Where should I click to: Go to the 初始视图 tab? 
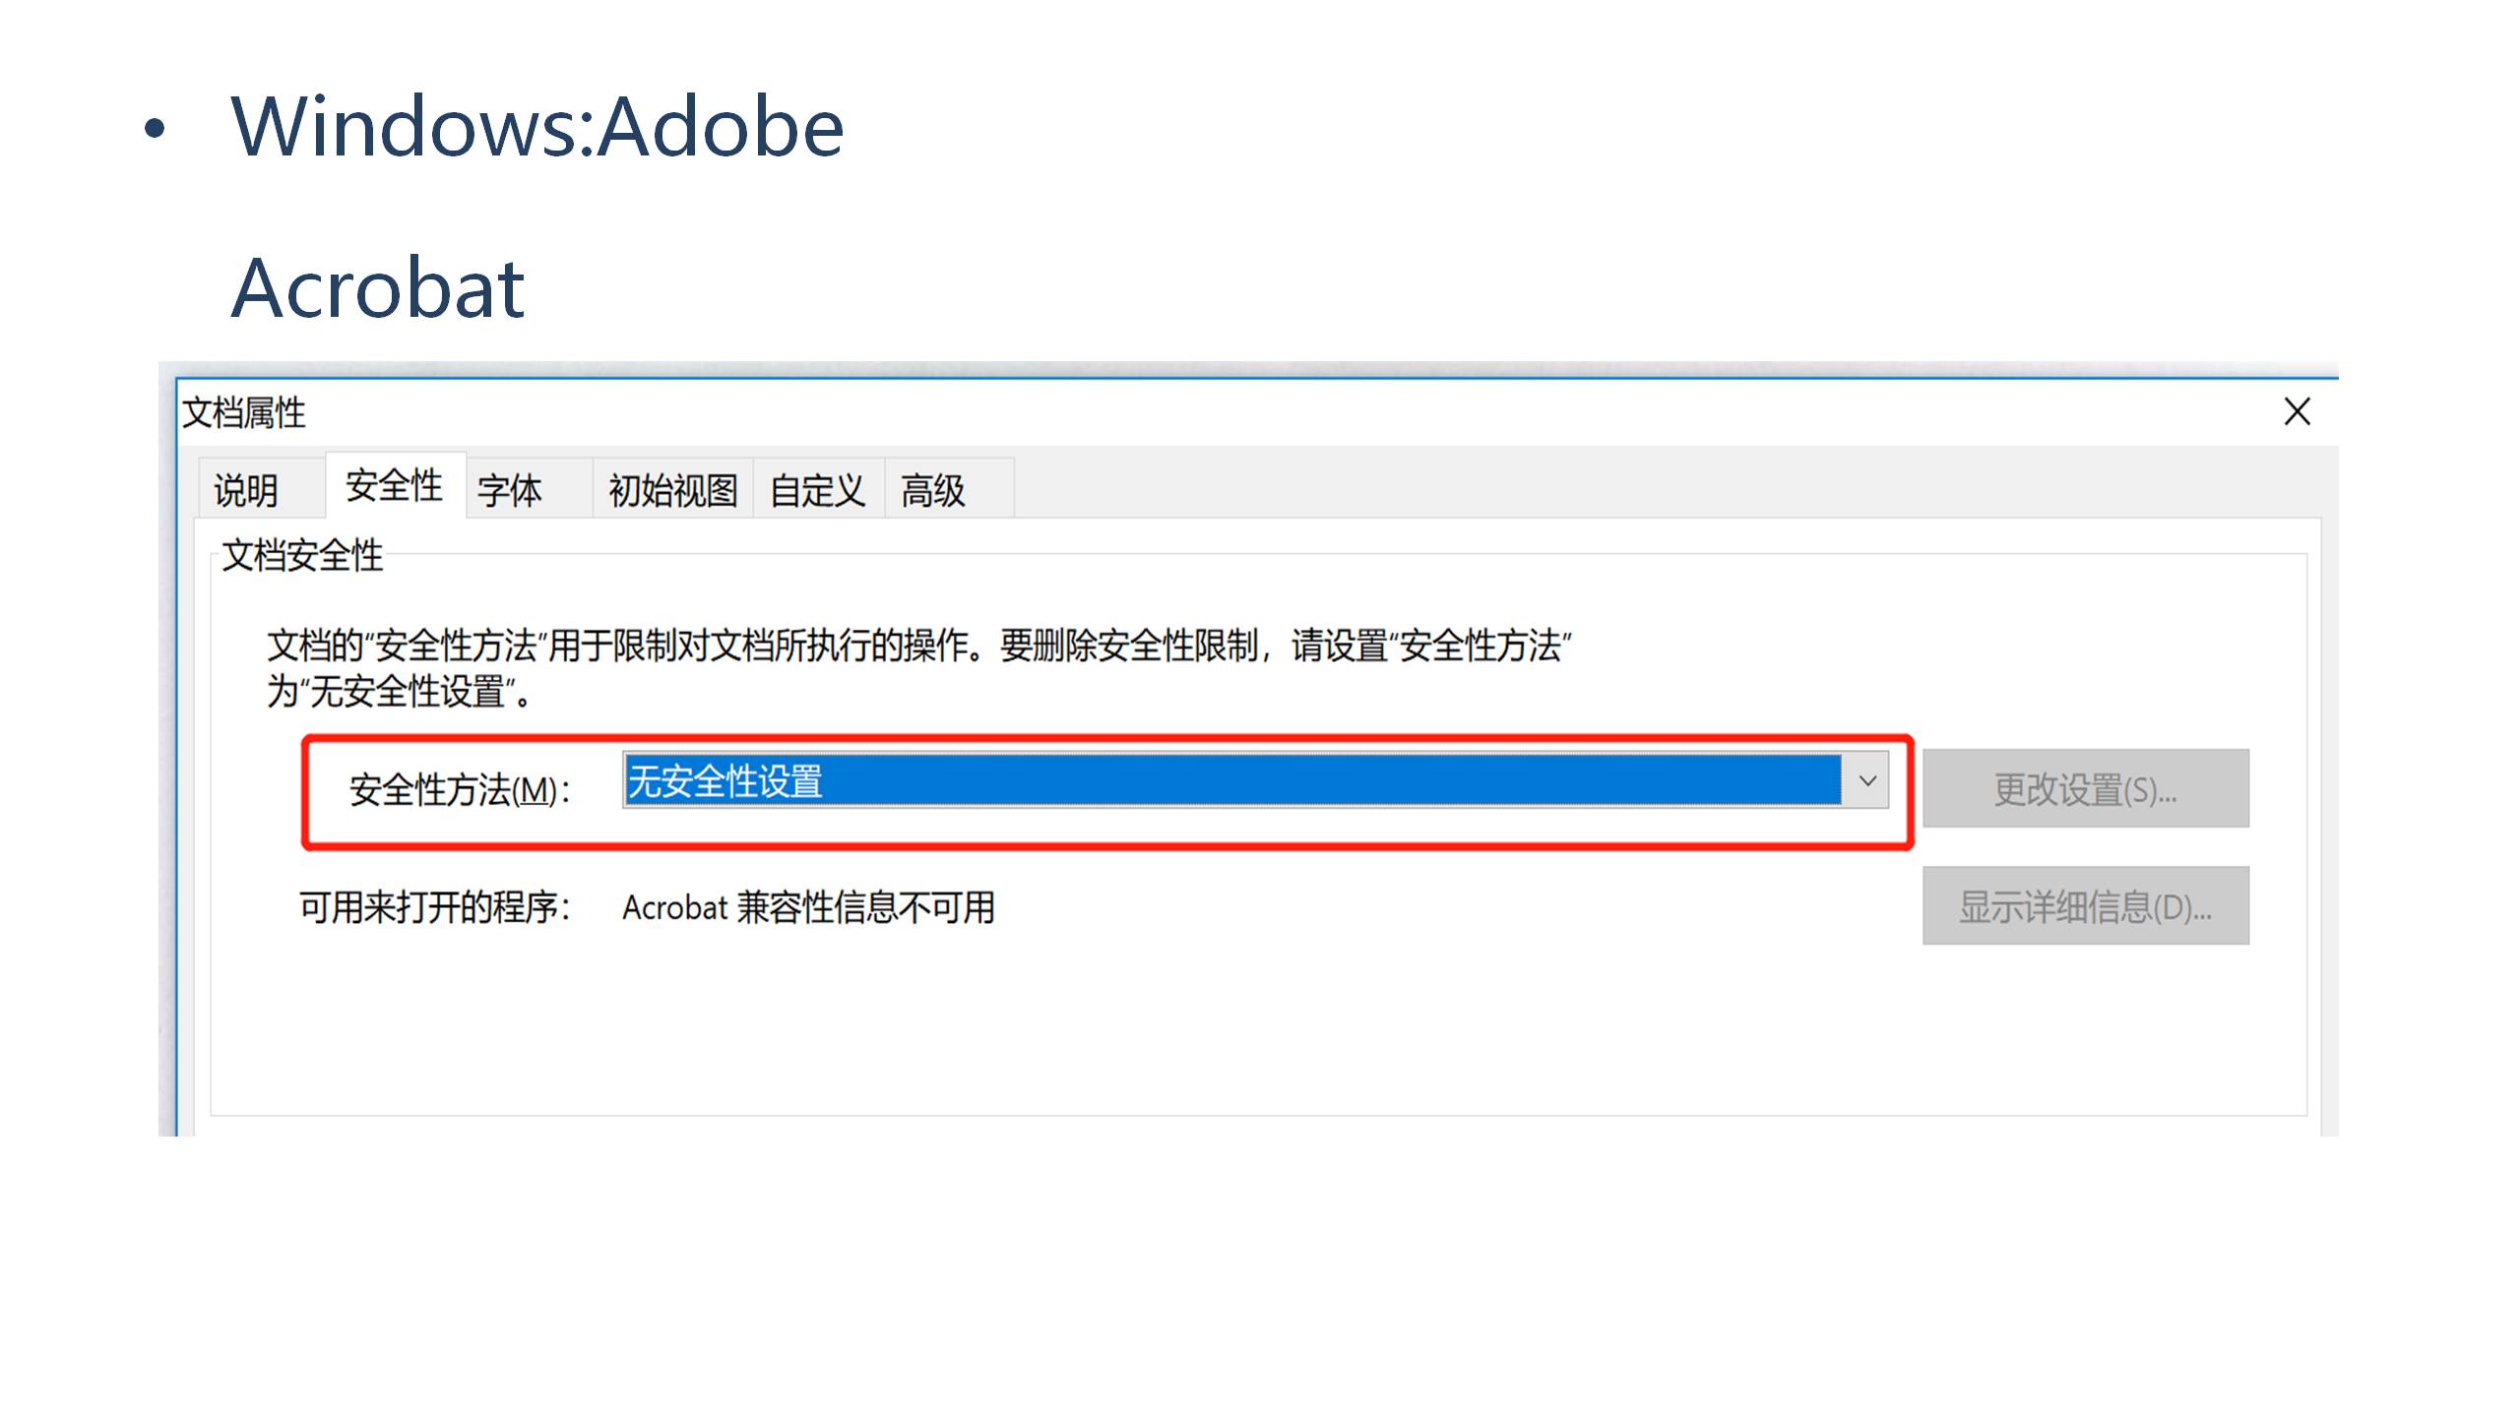click(x=673, y=489)
